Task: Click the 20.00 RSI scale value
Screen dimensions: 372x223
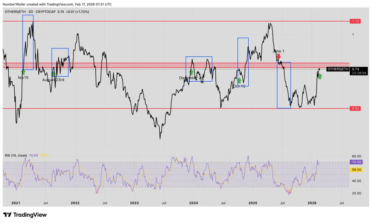Action: coord(357,193)
